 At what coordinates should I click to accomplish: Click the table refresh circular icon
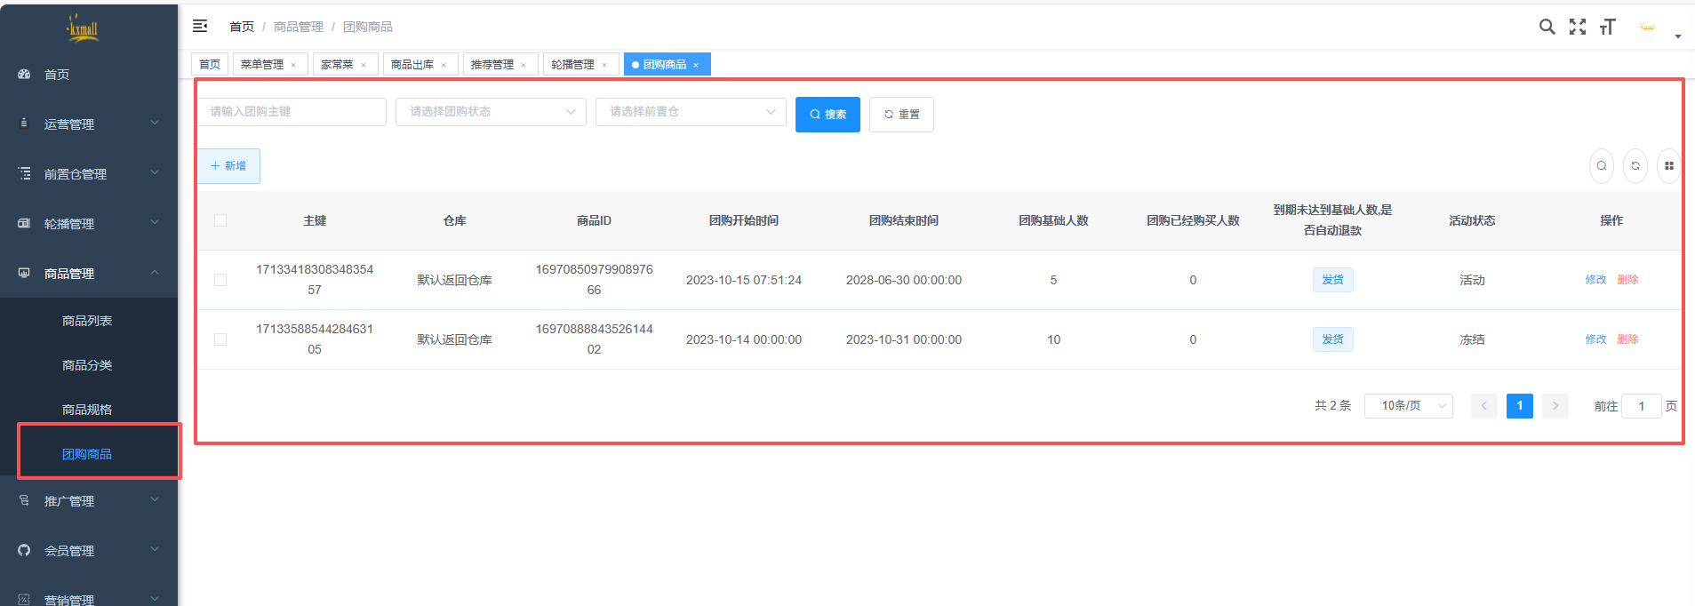click(x=1635, y=166)
